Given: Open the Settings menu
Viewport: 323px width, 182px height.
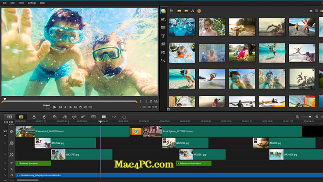Looking at the screenshot, I should [x=32, y=3].
